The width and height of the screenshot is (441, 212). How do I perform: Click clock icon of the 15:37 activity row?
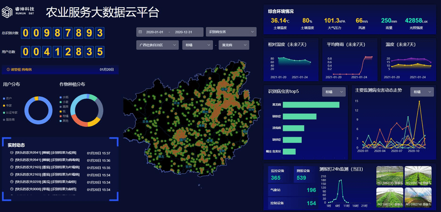click(12, 153)
